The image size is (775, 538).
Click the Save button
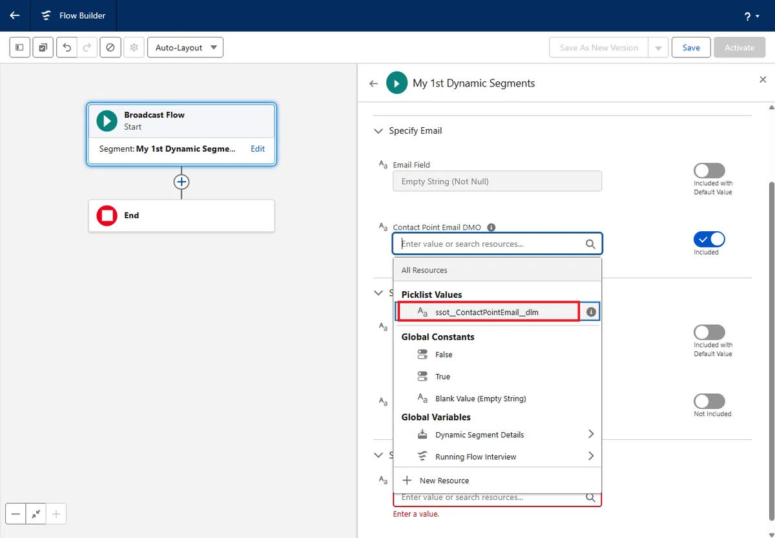point(691,48)
